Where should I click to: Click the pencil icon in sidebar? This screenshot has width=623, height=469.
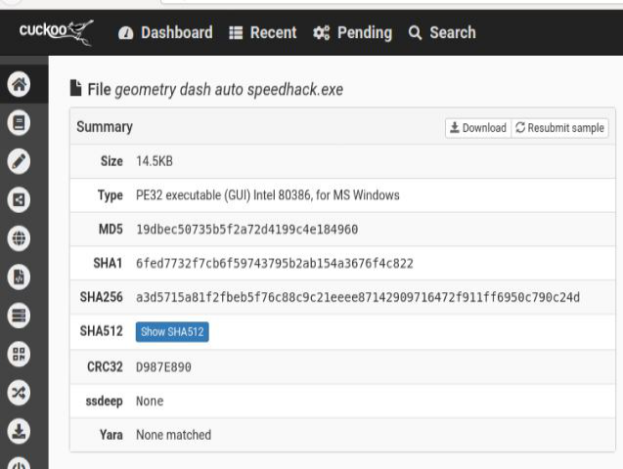(x=19, y=161)
